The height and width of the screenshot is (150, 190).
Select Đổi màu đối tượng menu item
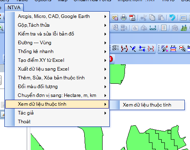[57, 87]
